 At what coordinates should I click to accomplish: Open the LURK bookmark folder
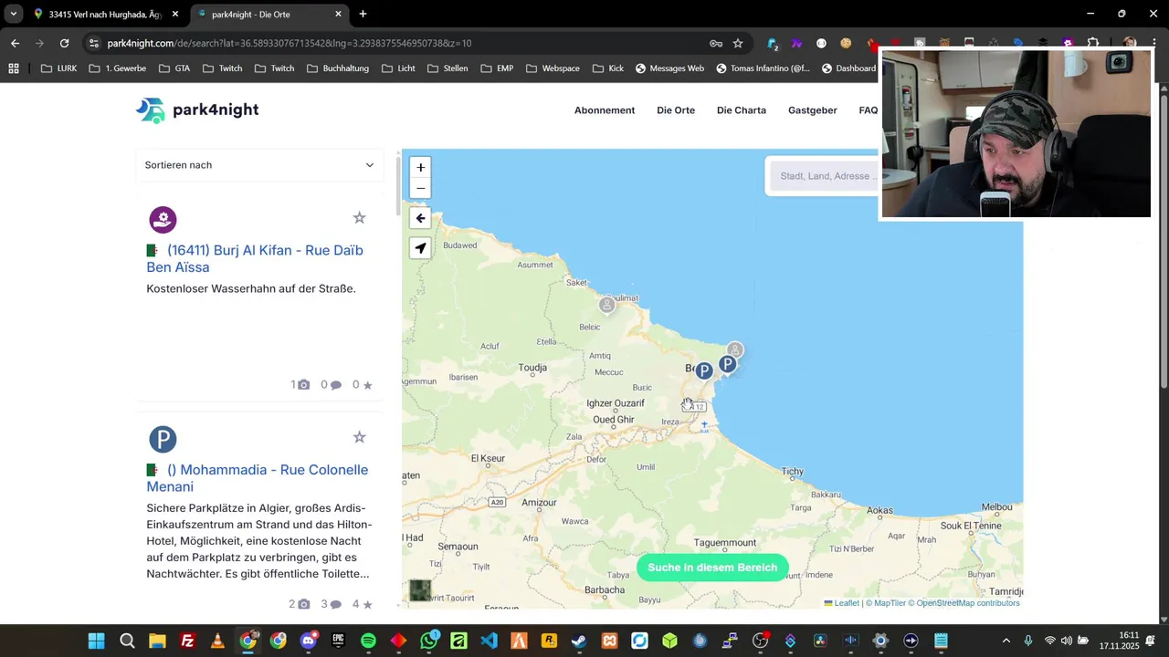(x=58, y=68)
